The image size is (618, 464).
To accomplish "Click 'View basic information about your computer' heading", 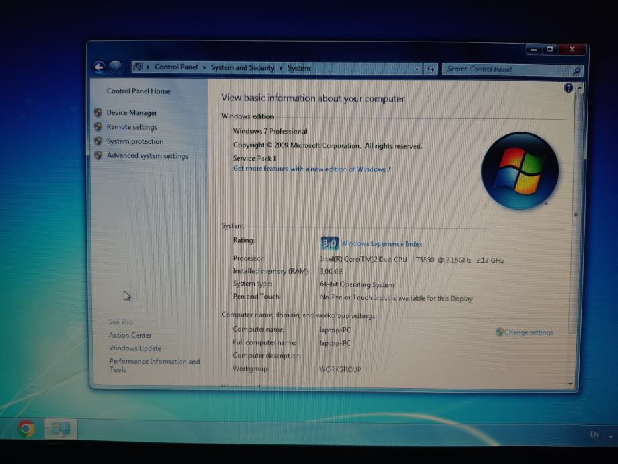I will pos(313,98).
